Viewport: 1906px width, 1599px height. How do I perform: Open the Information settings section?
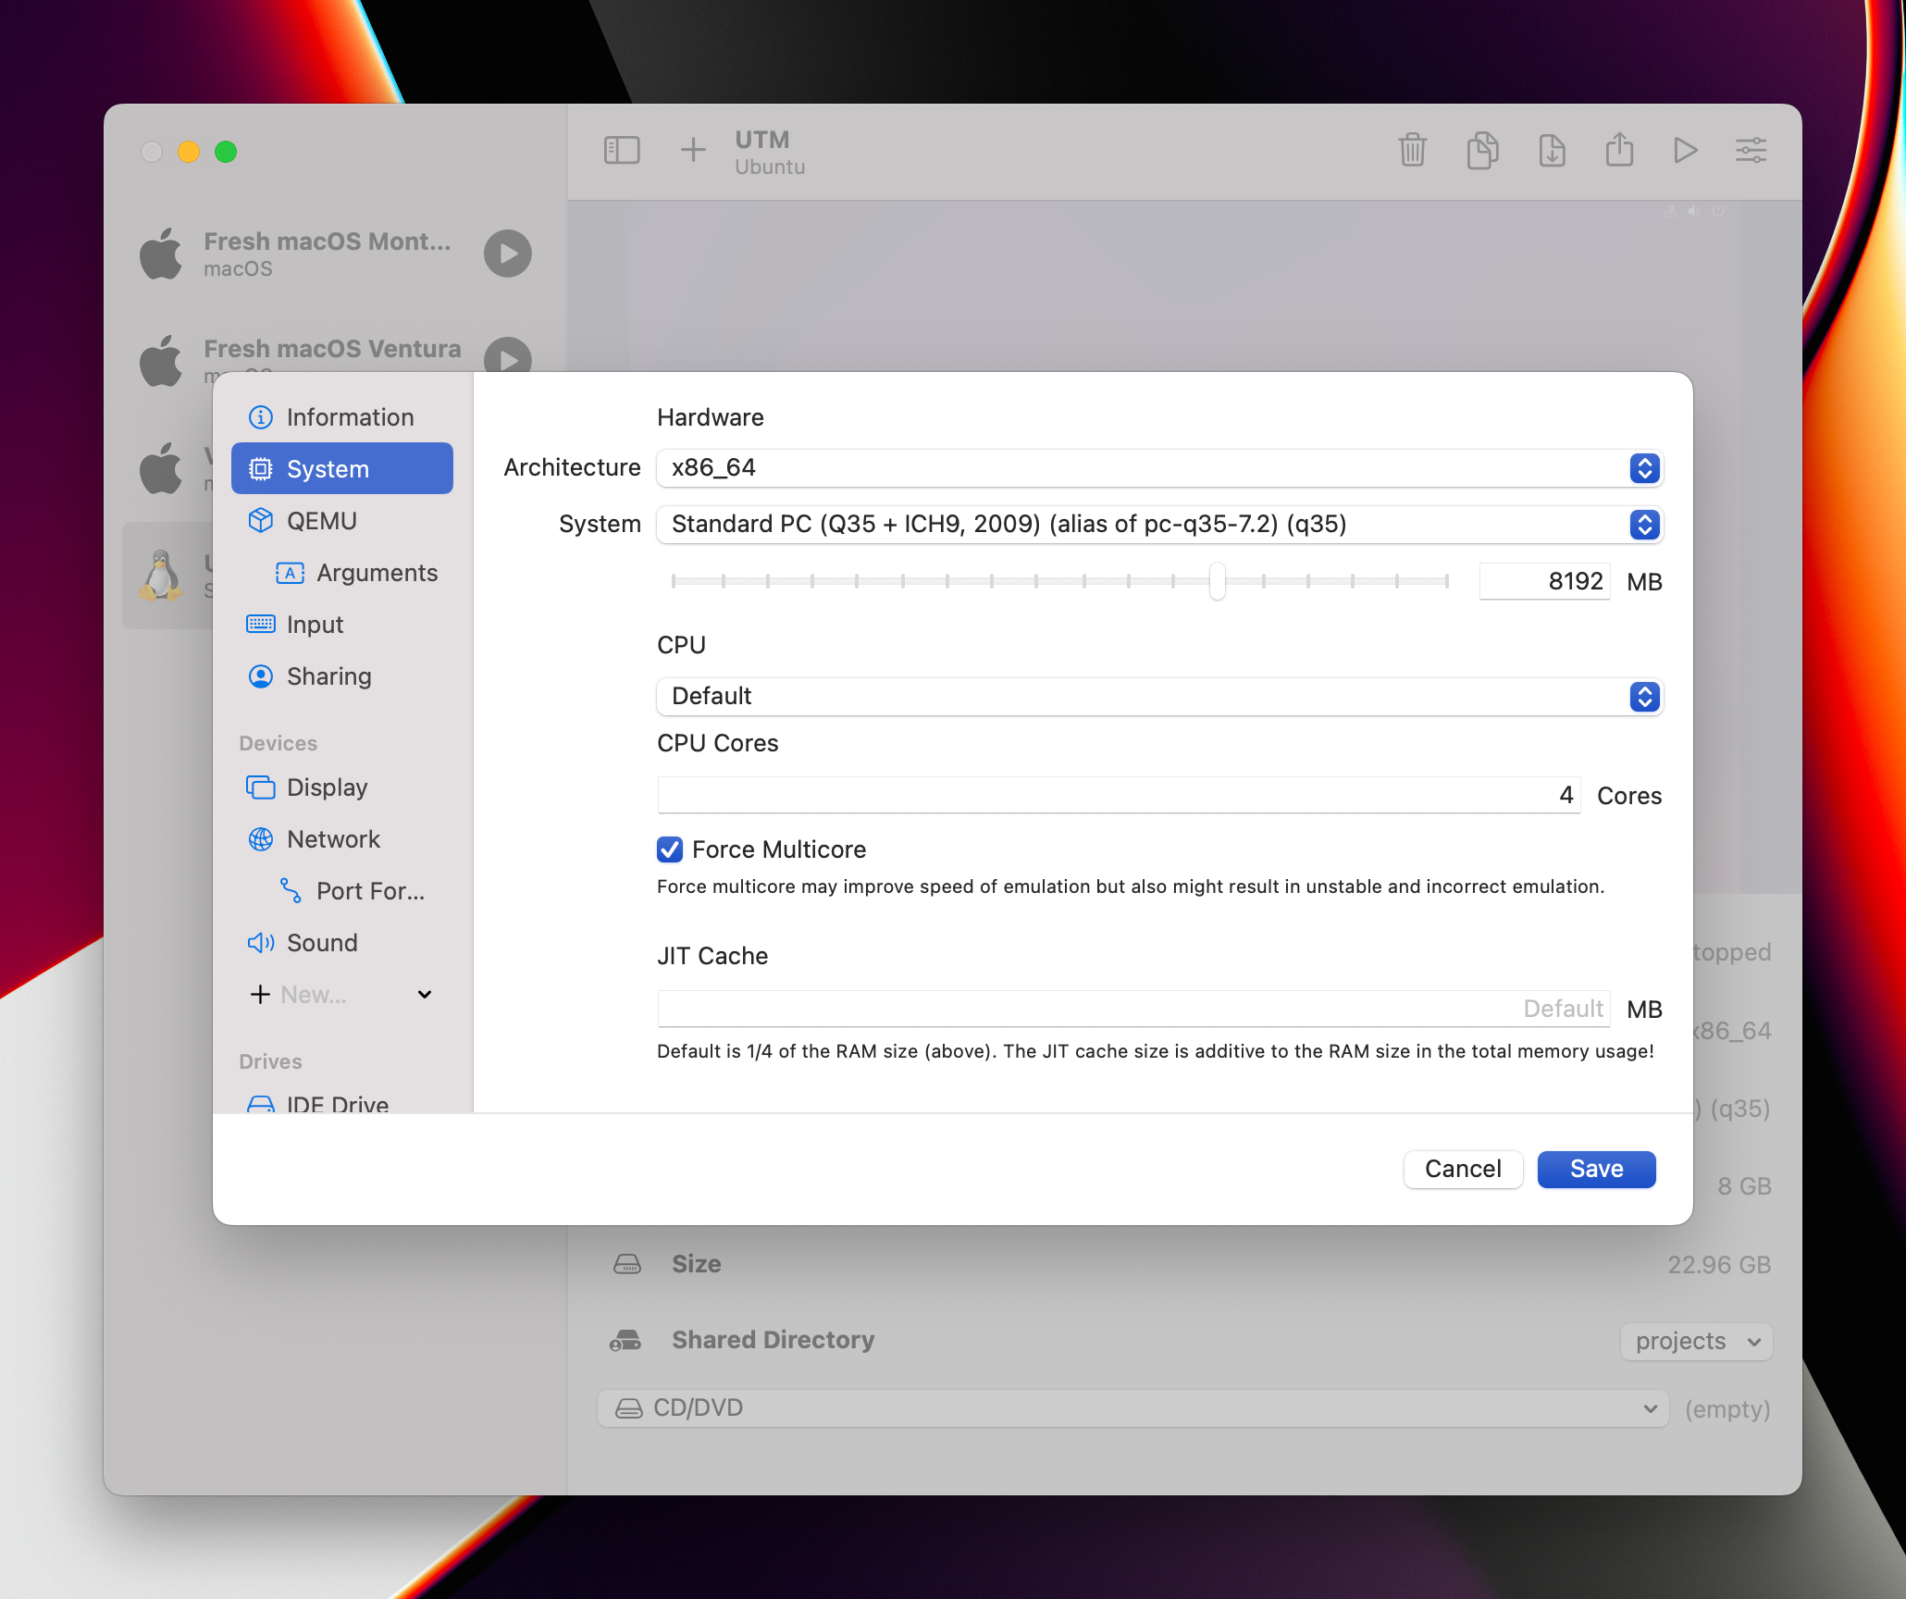pos(342,417)
